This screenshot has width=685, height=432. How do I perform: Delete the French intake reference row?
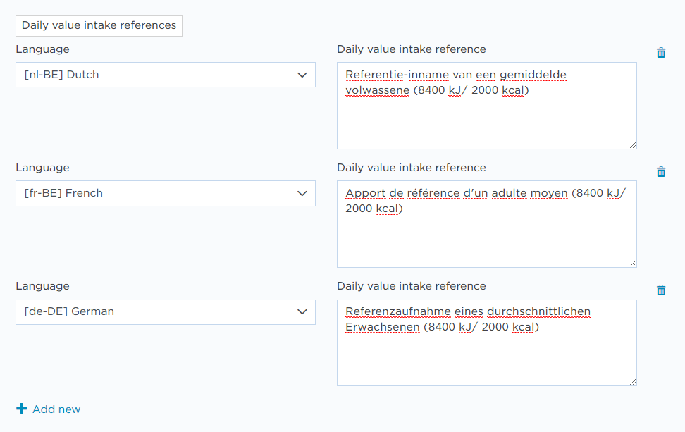661,172
